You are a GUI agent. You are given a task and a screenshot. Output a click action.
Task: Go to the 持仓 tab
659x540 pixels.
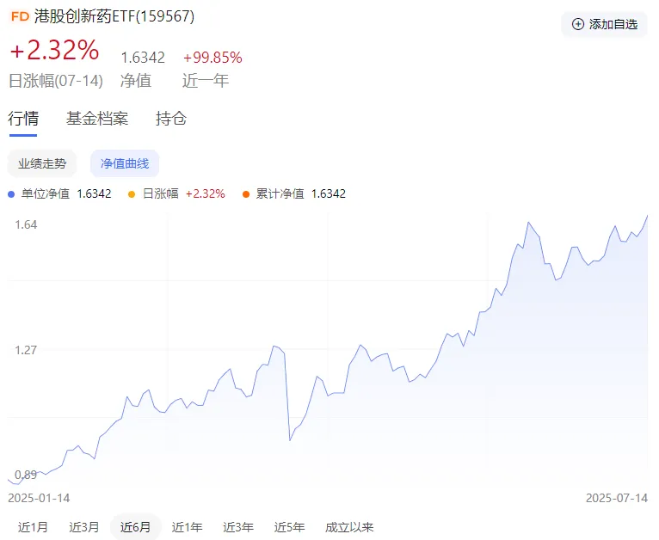point(171,119)
